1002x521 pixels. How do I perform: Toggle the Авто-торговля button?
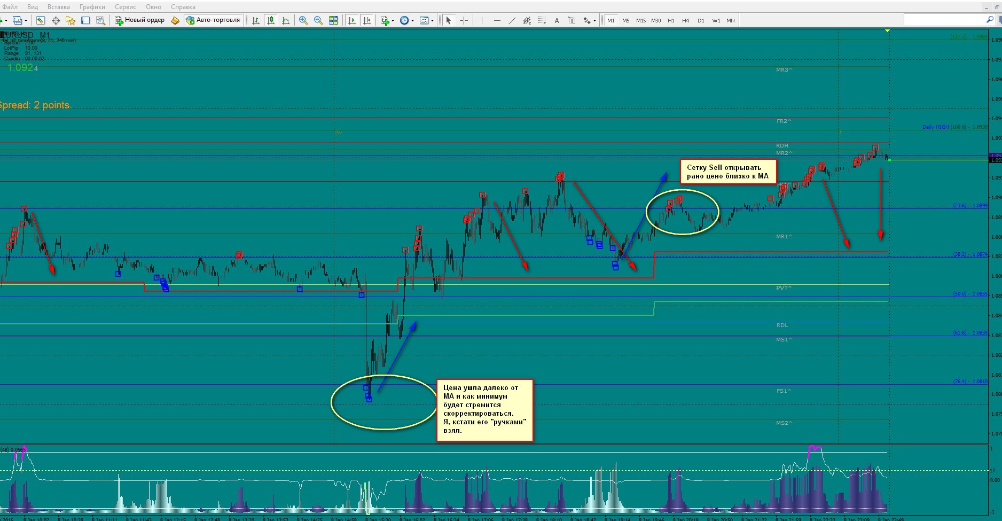pos(213,20)
